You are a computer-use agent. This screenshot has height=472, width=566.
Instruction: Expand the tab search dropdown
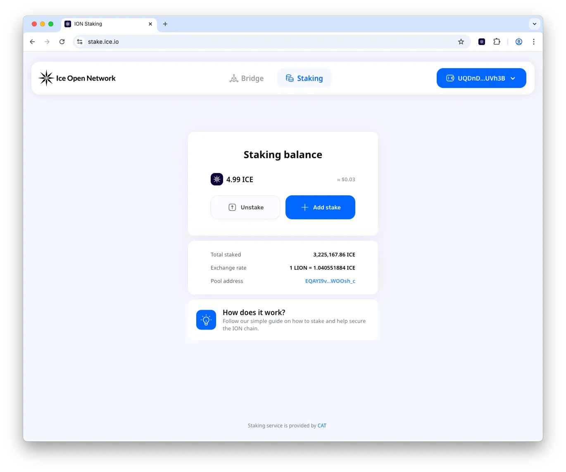pos(535,24)
